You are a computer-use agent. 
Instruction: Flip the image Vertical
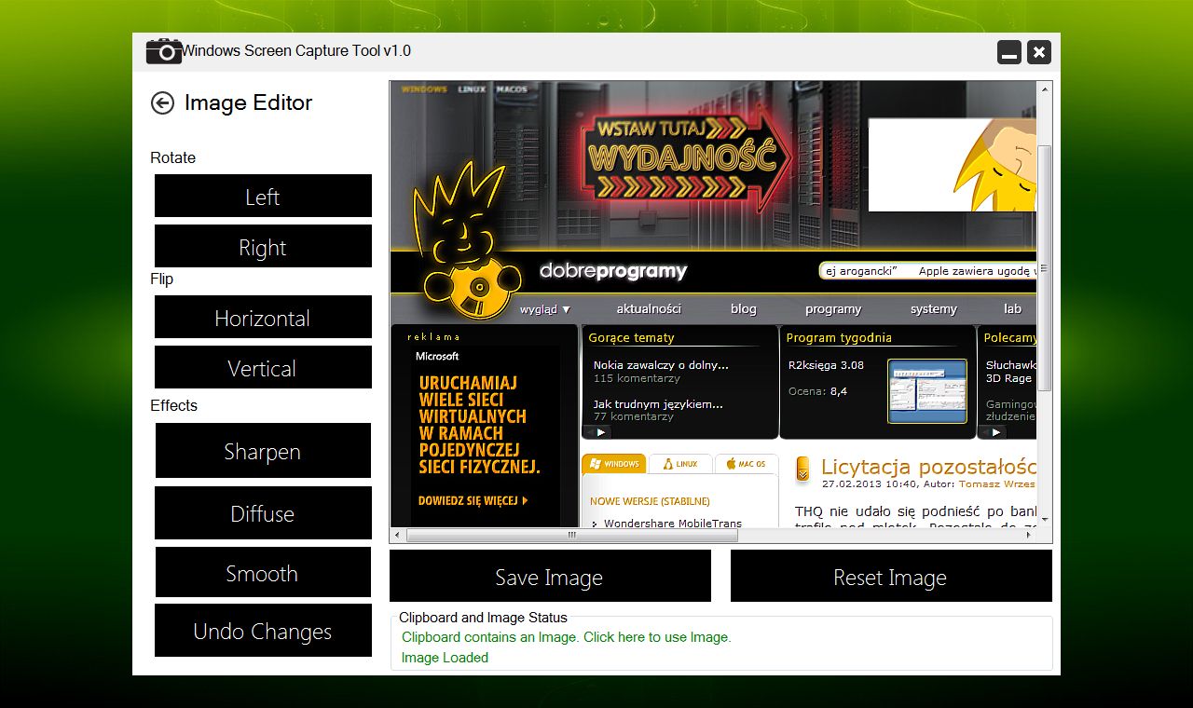point(263,367)
